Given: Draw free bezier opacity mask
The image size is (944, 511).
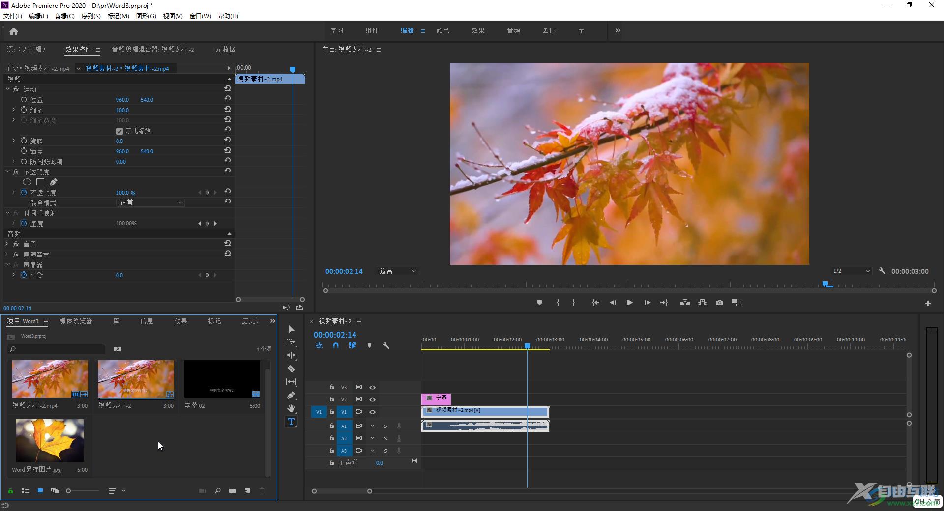Looking at the screenshot, I should [54, 182].
